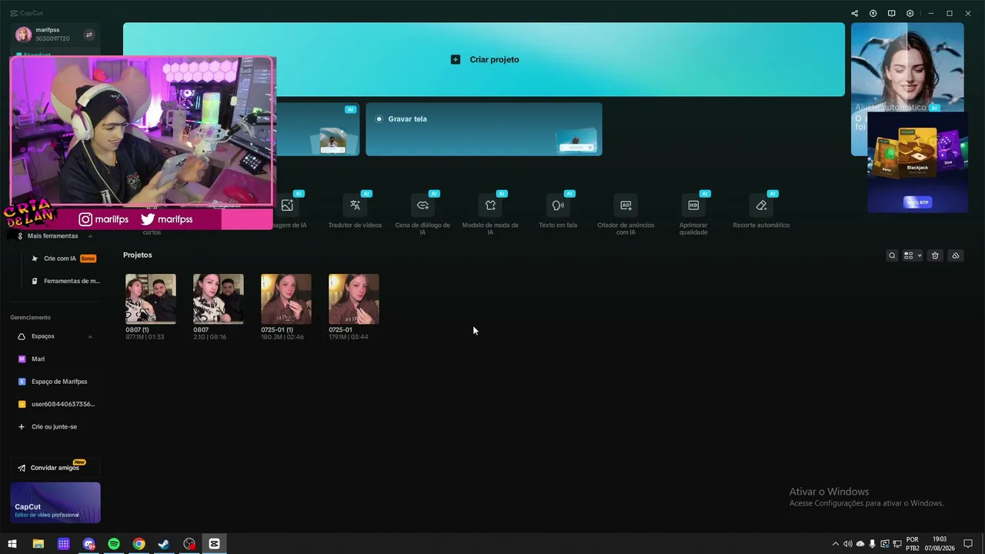Open CapCut settings hexagon icon
985x554 pixels.
910,13
